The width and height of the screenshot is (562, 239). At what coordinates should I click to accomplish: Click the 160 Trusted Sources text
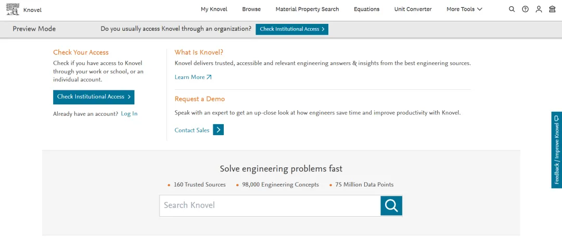pyautogui.click(x=200, y=184)
